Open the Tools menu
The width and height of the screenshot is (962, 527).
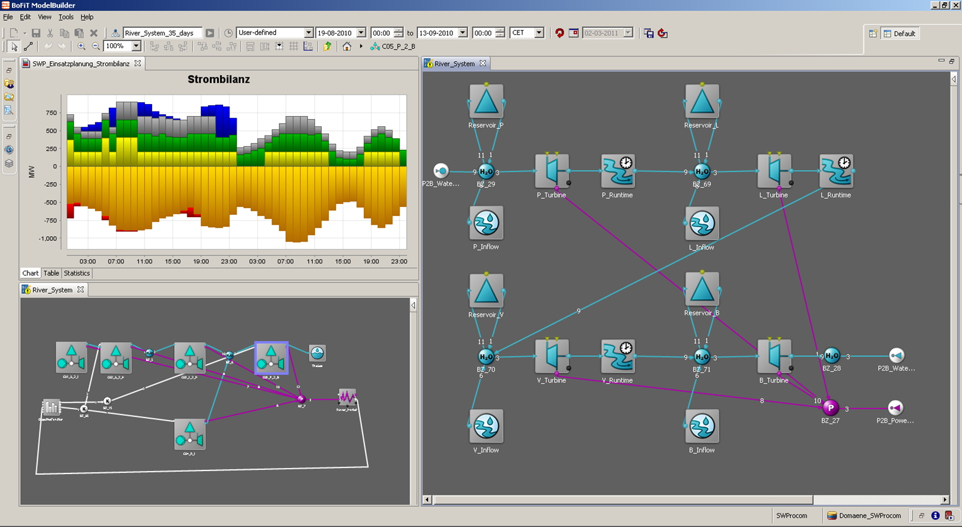tap(65, 17)
